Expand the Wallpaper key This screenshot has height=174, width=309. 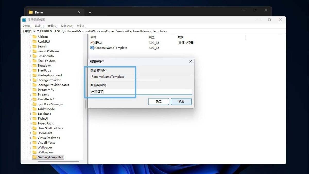[30, 148]
